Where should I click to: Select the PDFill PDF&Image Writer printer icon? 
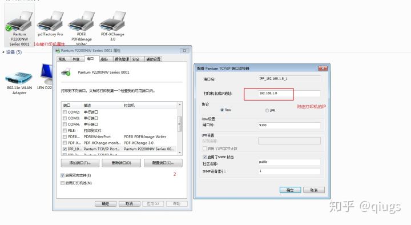click(x=81, y=21)
